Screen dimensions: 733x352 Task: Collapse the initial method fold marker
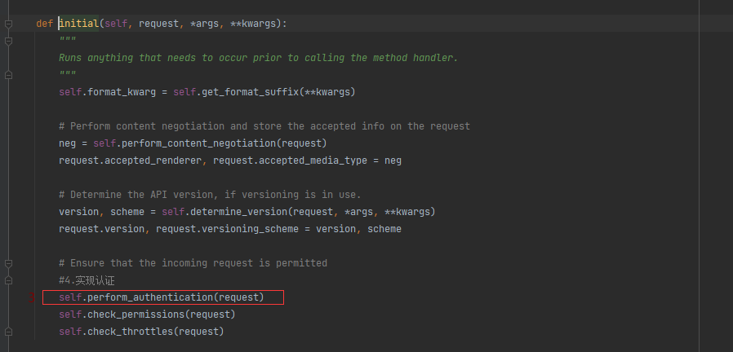8,24
